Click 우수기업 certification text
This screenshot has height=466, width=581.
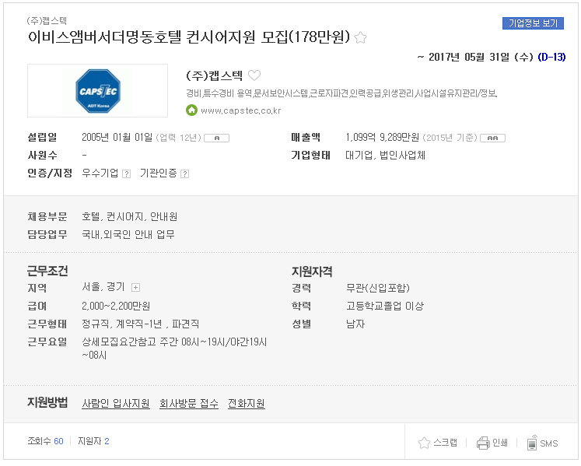pos(100,173)
